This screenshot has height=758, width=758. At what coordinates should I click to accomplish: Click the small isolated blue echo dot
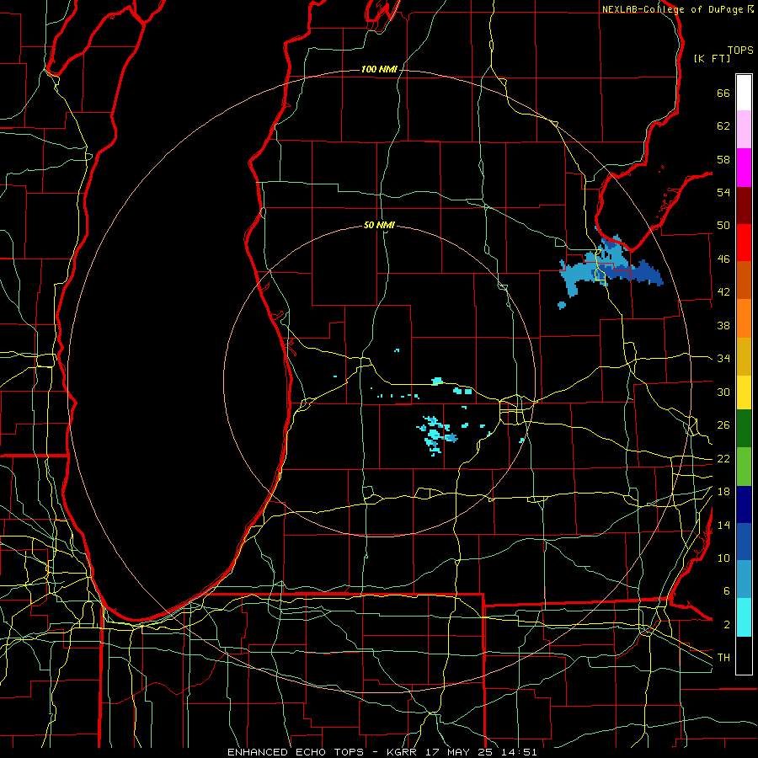click(x=561, y=305)
